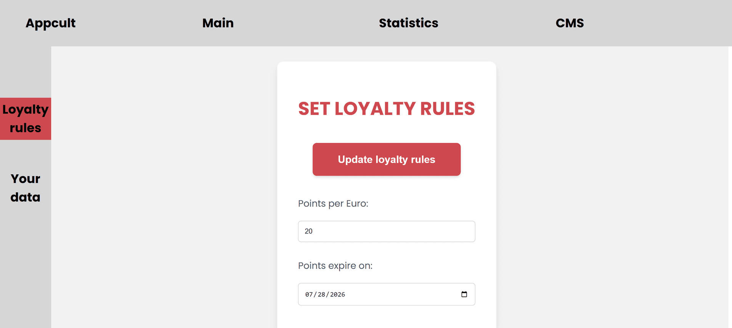Select the day segment 28 in date
The image size is (732, 328).
click(321, 294)
